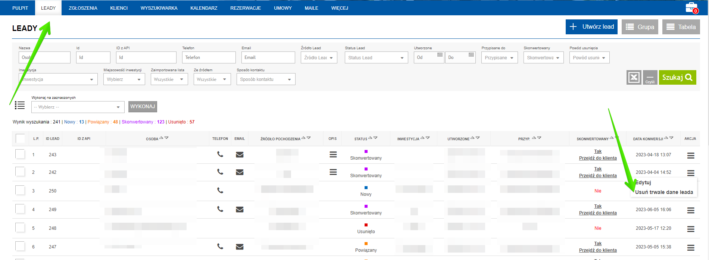The width and height of the screenshot is (709, 260).
Task: Open description icon for lead 242
Action: point(333,172)
